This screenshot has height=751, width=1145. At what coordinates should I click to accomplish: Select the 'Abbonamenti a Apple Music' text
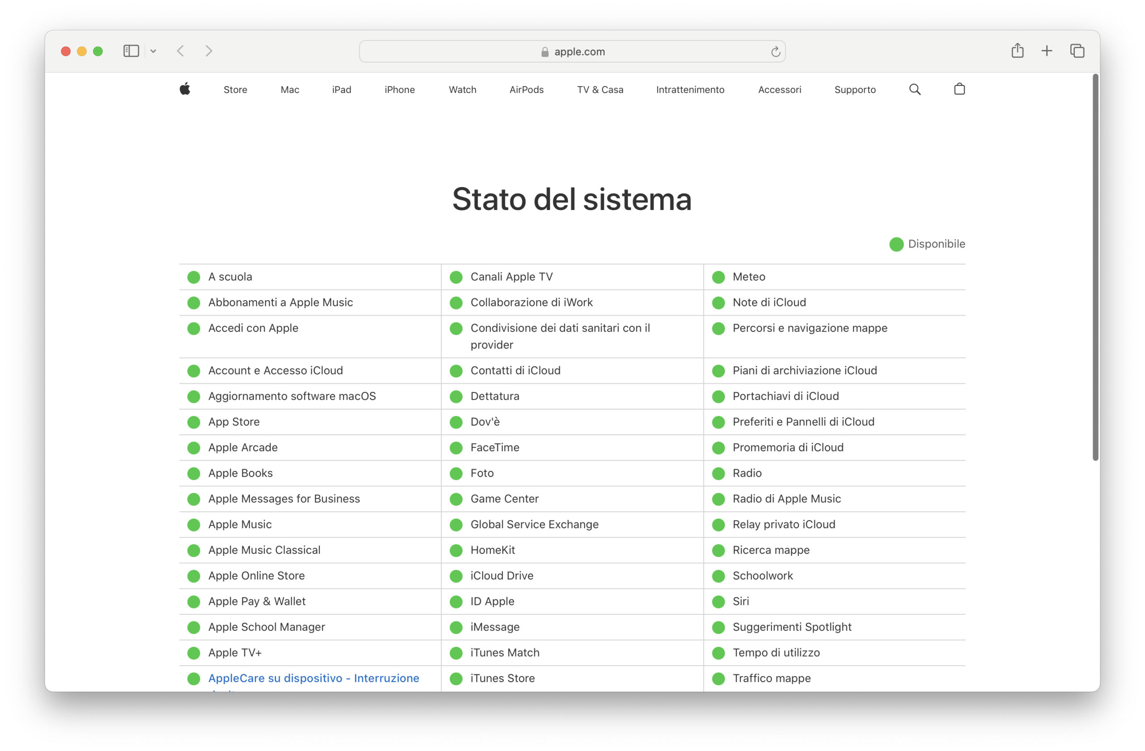(x=280, y=302)
